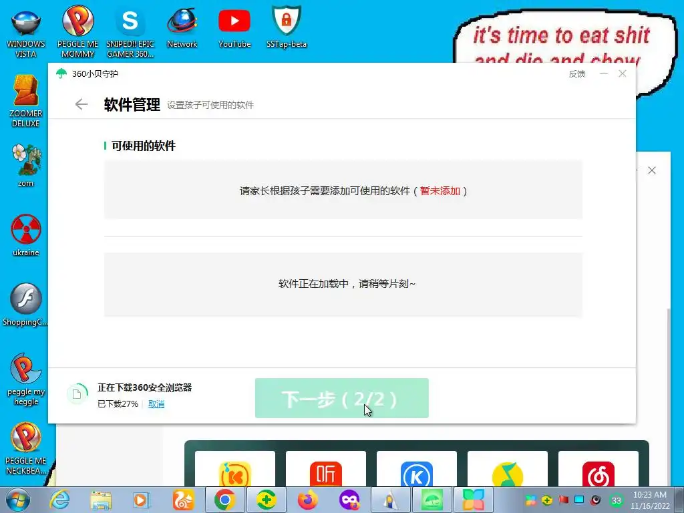The width and height of the screenshot is (684, 513).
Task: Launch Internet Explorer from the taskbar
Action: (59, 500)
